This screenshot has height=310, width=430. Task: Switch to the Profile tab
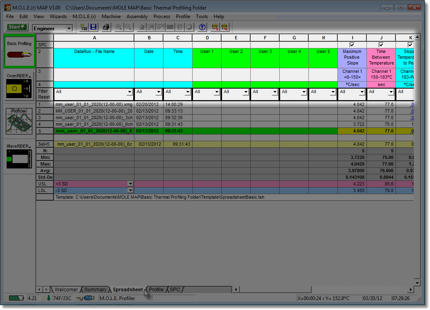point(156,289)
